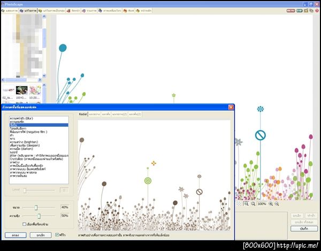Close the region effect dialog with red X
This screenshot has height=251, width=321.
[x=231, y=107]
